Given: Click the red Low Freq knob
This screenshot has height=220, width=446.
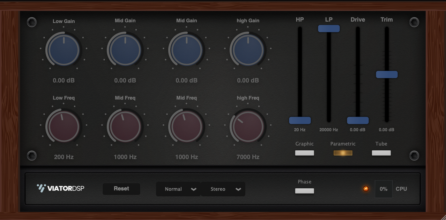Looking at the screenshot, I should [x=64, y=127].
